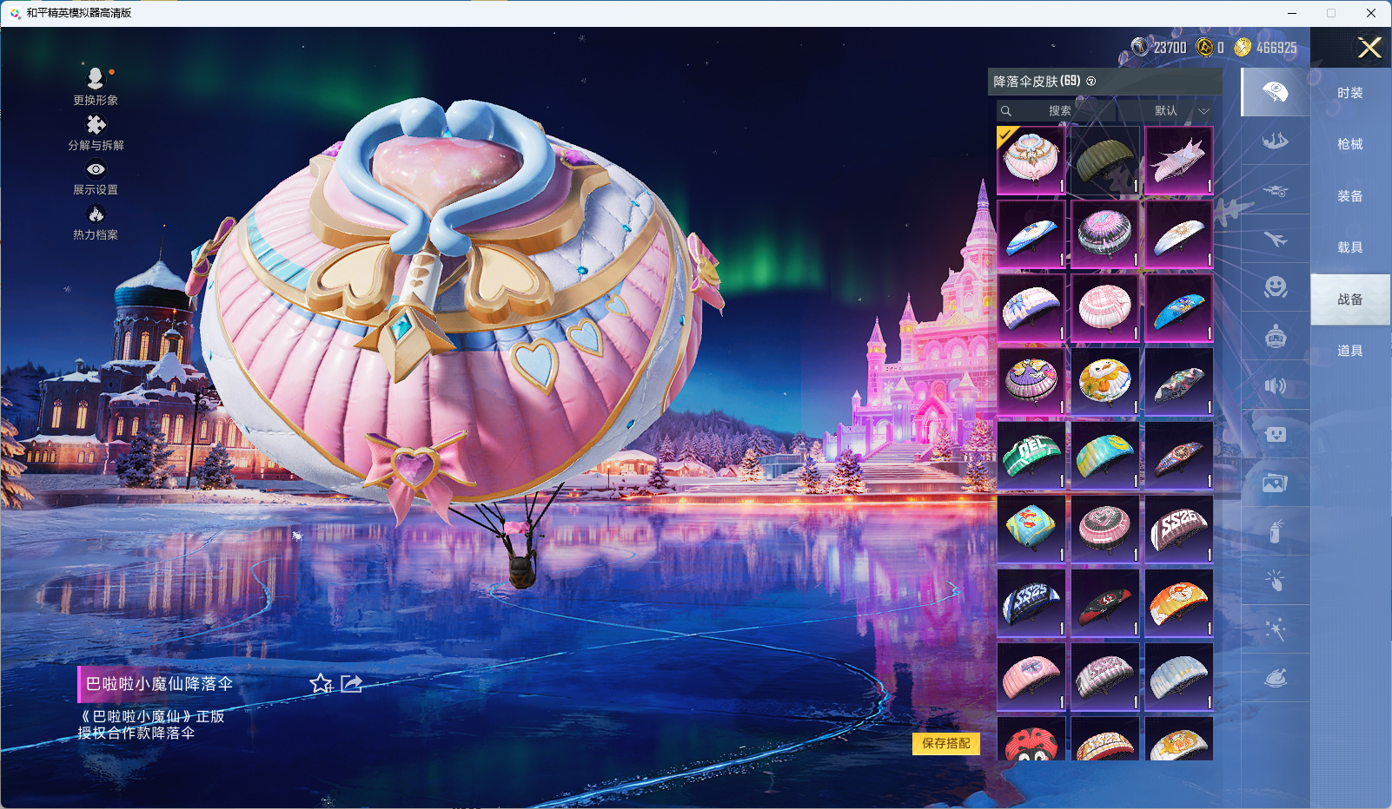Viewport: 1392px width, 809px height.
Task: Click the roast chicken category icon
Action: [x=1275, y=678]
